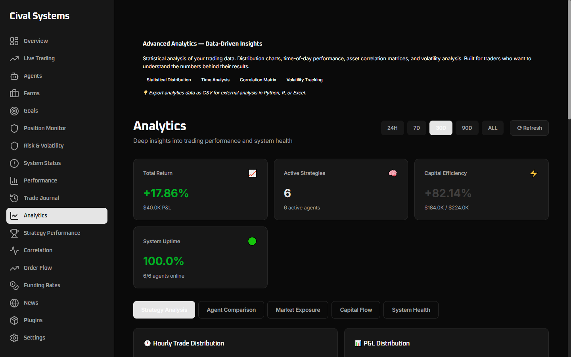This screenshot has height=357, width=571.
Task: Open Farms briefcase icon
Action: pos(14,93)
